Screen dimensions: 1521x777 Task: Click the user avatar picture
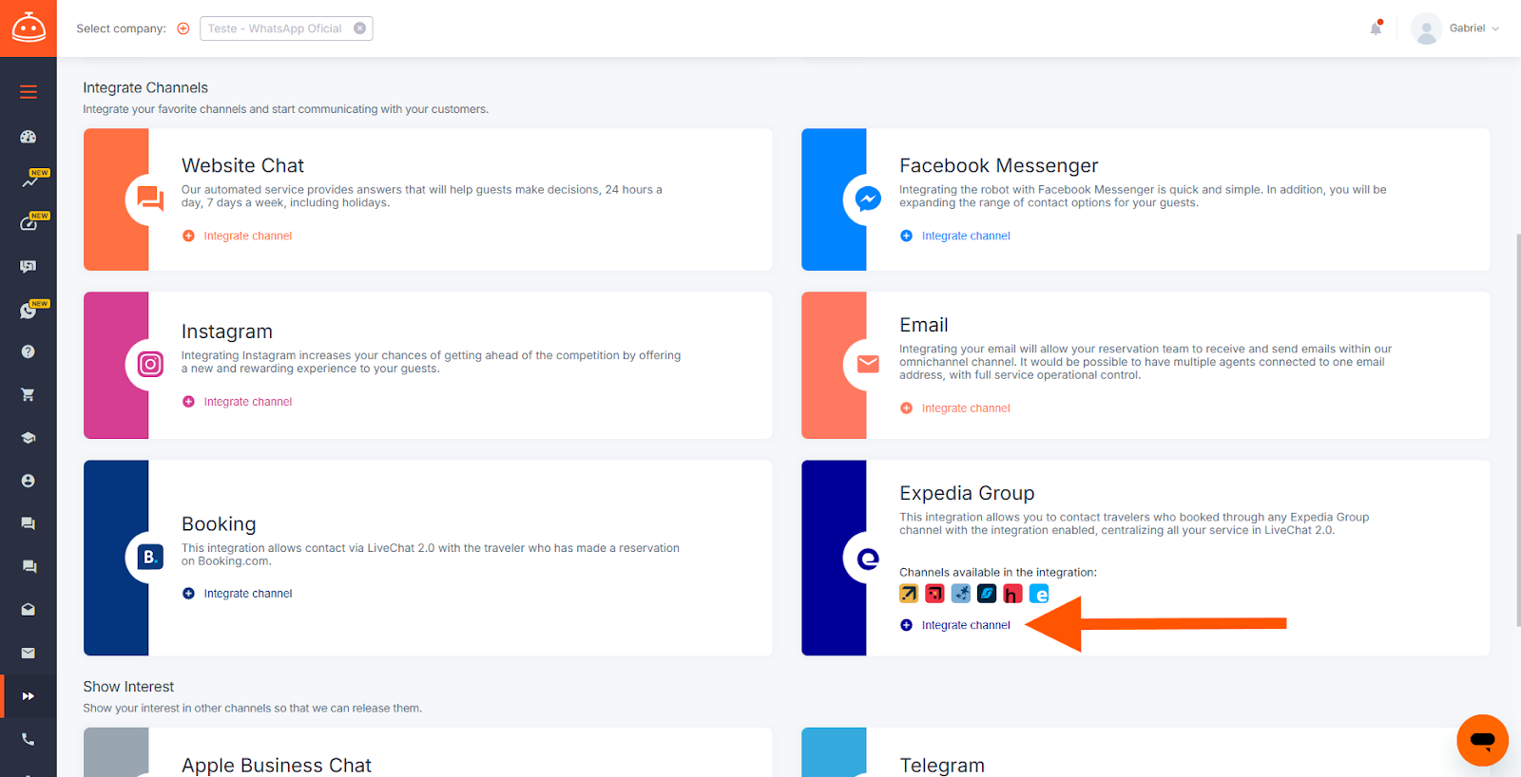click(1426, 28)
